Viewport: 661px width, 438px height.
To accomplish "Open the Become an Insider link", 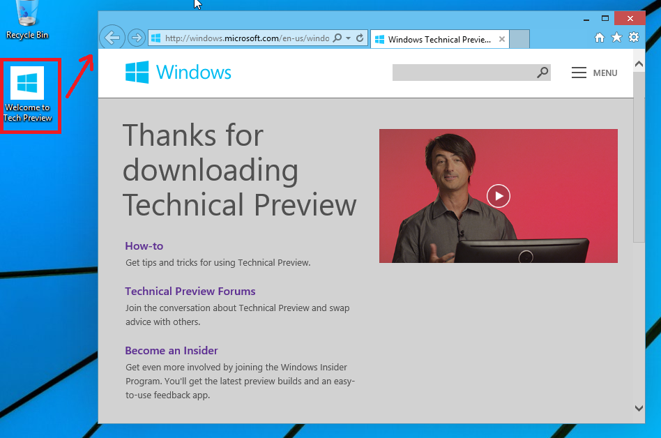I will 172,350.
